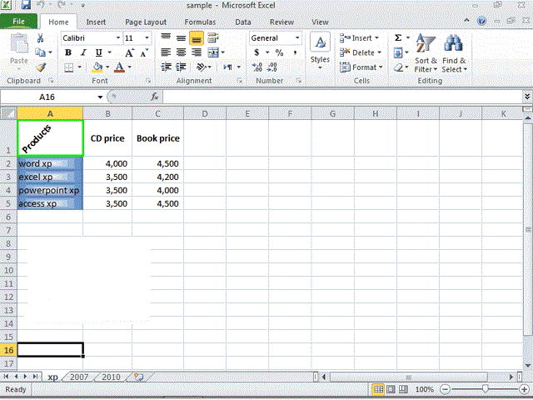Click the Copy icon in Clipboard
533x400 pixels.
pos(41,52)
